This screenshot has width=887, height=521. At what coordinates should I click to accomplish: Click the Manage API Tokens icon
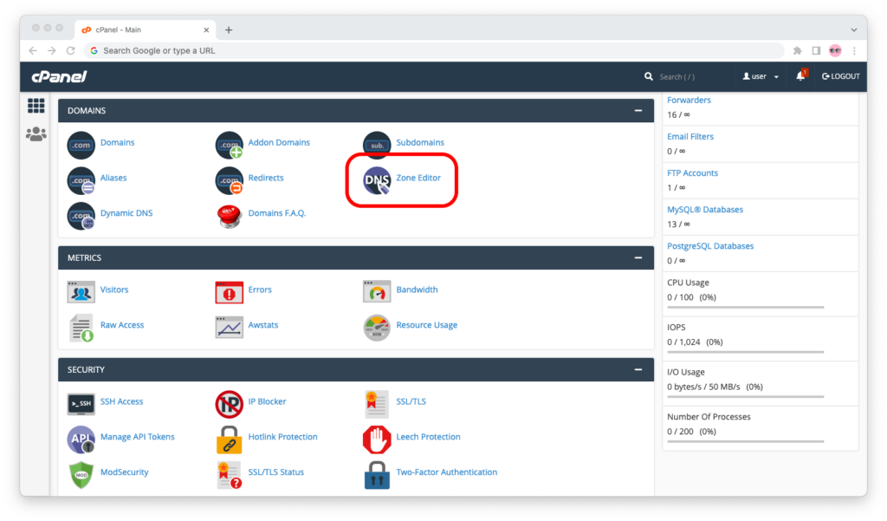pyautogui.click(x=81, y=440)
